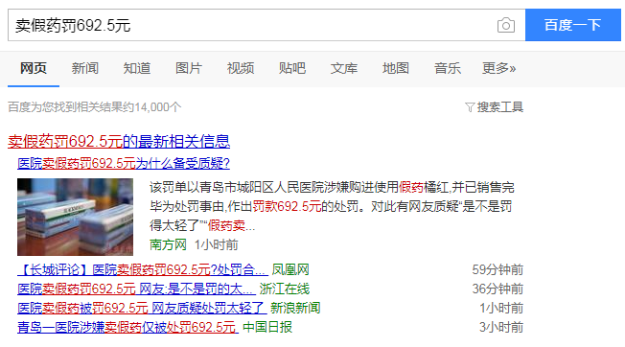Switch to the 图片 tab
The image size is (625, 347).
[x=189, y=68]
